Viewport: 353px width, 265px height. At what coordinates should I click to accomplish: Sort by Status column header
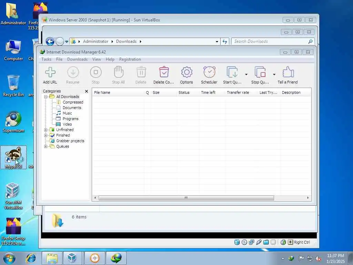[188, 92]
